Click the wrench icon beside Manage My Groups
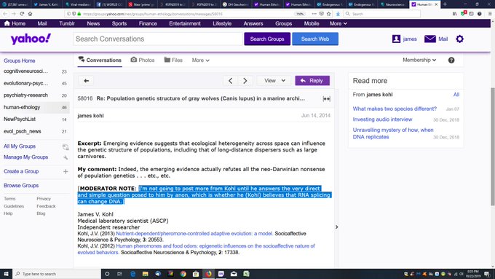 [x=66, y=157]
